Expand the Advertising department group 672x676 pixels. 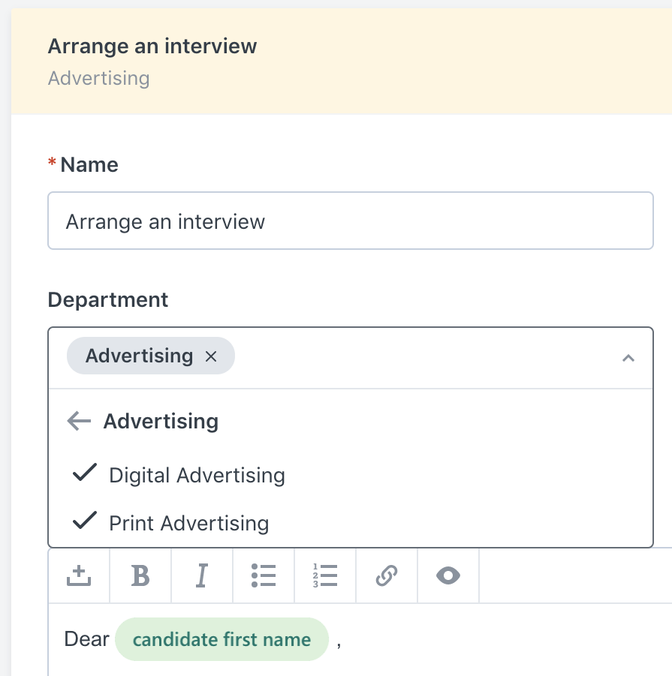click(x=160, y=421)
